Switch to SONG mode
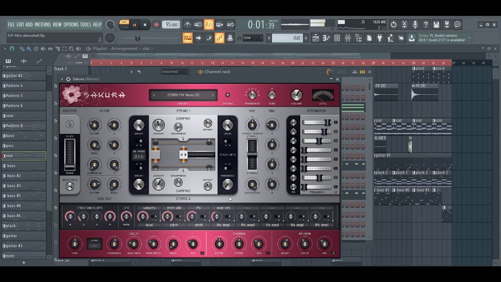The height and width of the screenshot is (282, 501). click(124, 27)
